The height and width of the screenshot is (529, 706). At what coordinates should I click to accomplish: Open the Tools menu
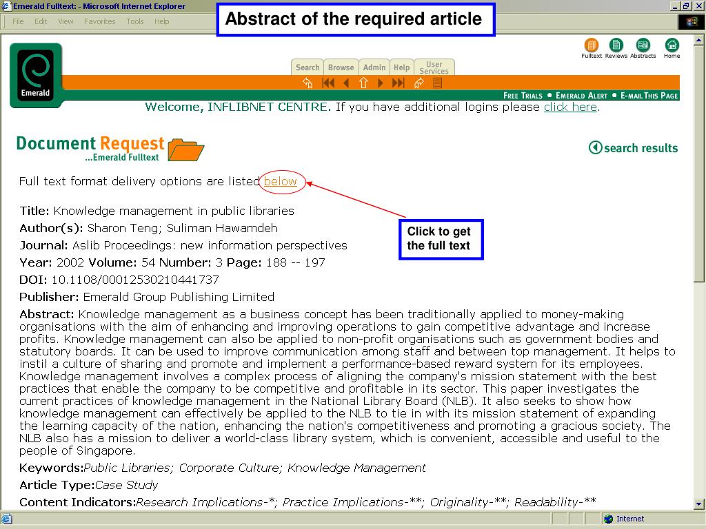pos(134,21)
